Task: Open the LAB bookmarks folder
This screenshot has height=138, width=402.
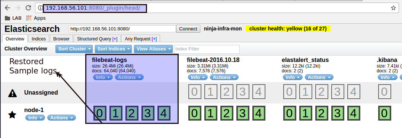Action: 13,18
